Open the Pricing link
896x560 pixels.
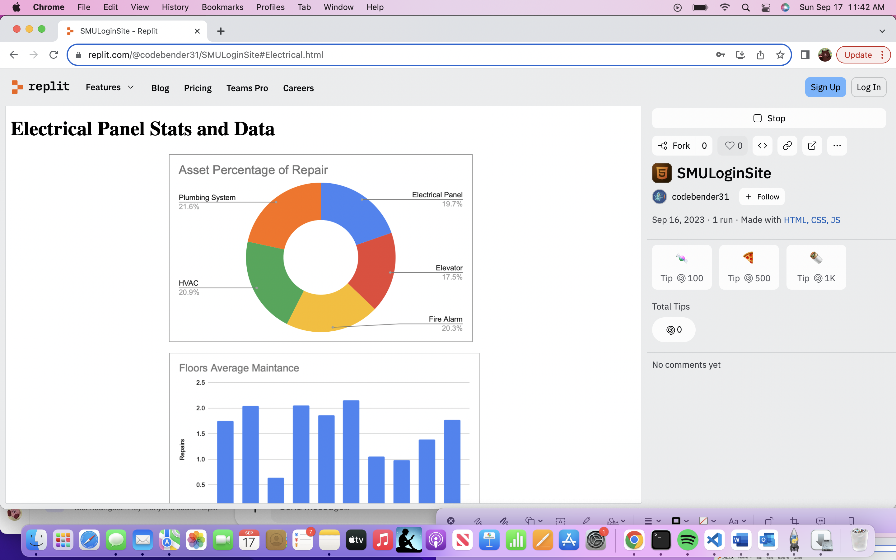198,88
